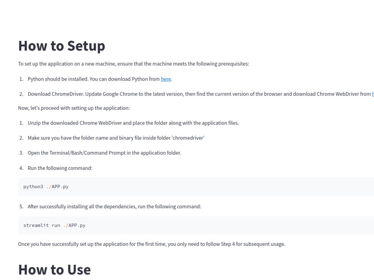This screenshot has width=374, height=280.
Task: Click the 'chromedriver' folder name text
Action: tap(188, 138)
